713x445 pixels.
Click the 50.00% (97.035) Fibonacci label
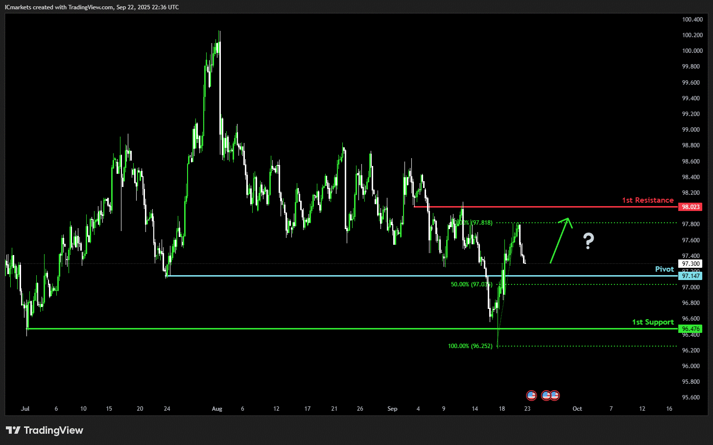click(471, 284)
